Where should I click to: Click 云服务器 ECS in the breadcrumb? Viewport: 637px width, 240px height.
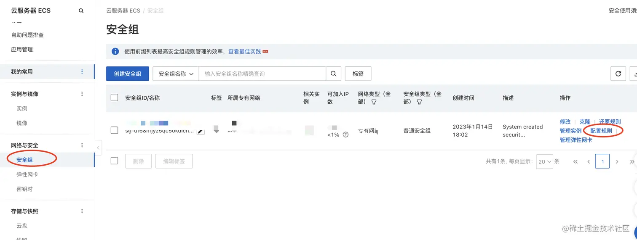(x=123, y=11)
